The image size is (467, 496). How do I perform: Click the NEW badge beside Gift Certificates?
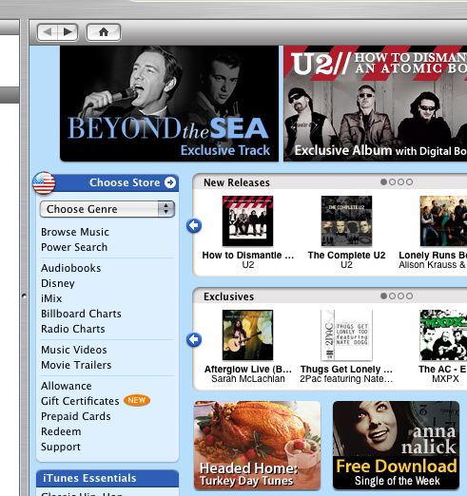point(137,400)
